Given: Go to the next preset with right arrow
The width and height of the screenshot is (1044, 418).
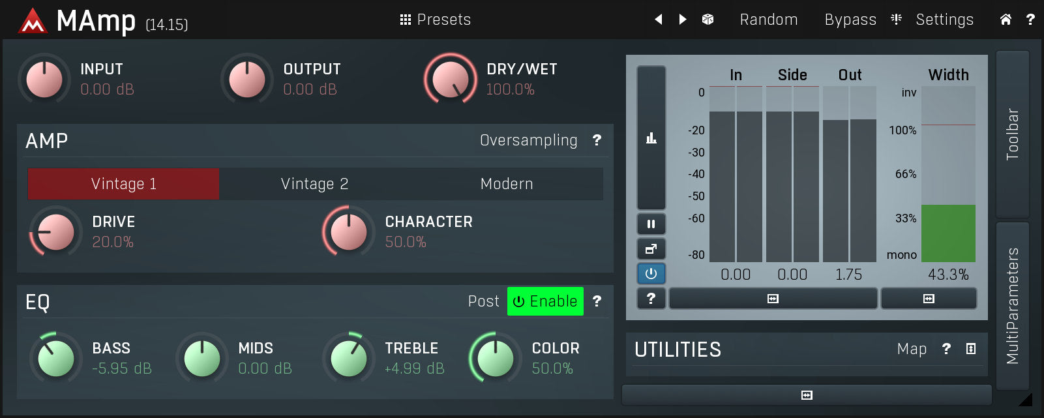Looking at the screenshot, I should point(683,20).
